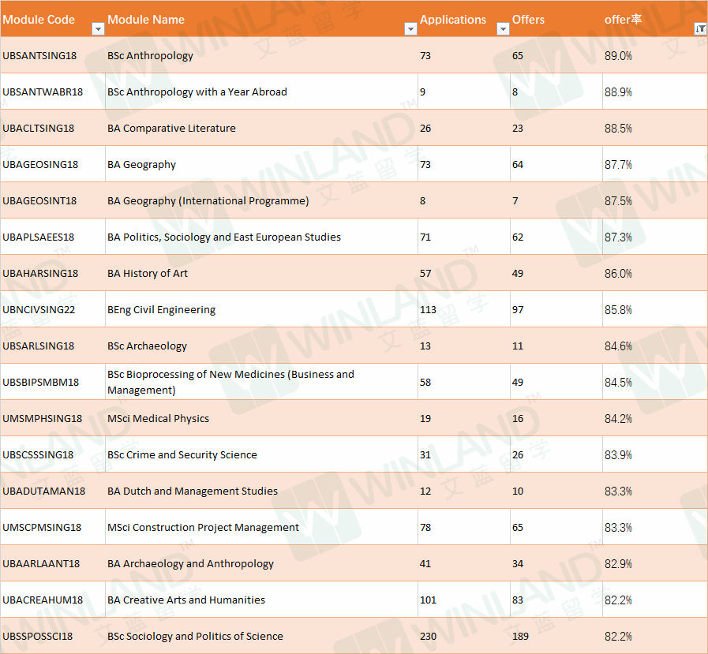Click cell UBSANTWABR18
The height and width of the screenshot is (654, 708).
pos(53,92)
